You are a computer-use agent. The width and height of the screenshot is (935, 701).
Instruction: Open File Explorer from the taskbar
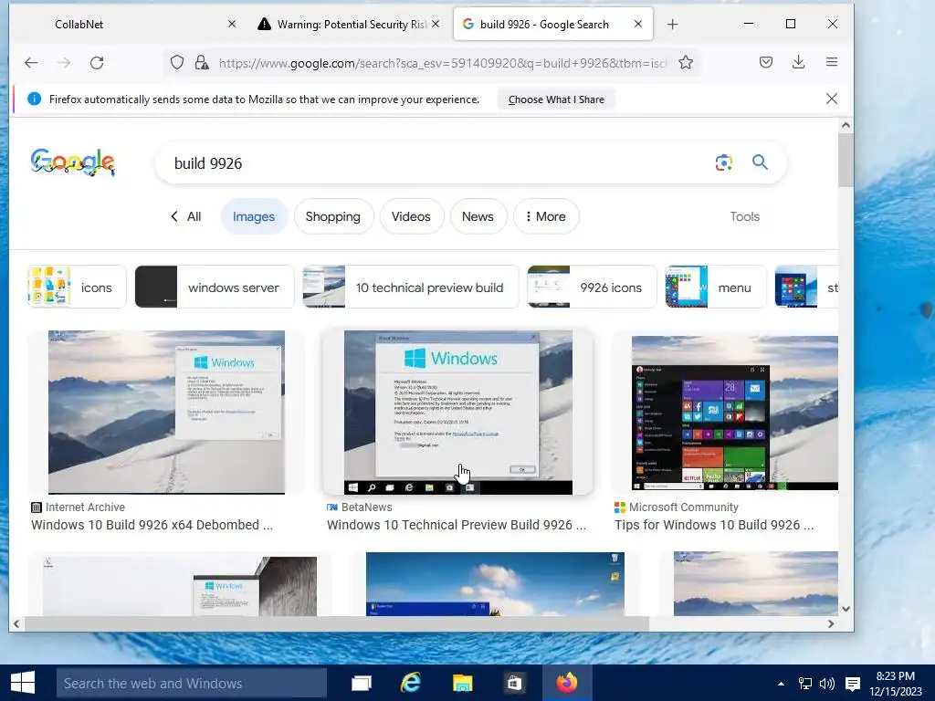point(462,683)
